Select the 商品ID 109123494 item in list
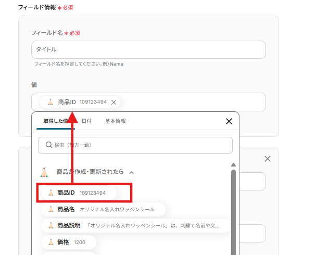The width and height of the screenshot is (316, 255). pyautogui.click(x=79, y=193)
